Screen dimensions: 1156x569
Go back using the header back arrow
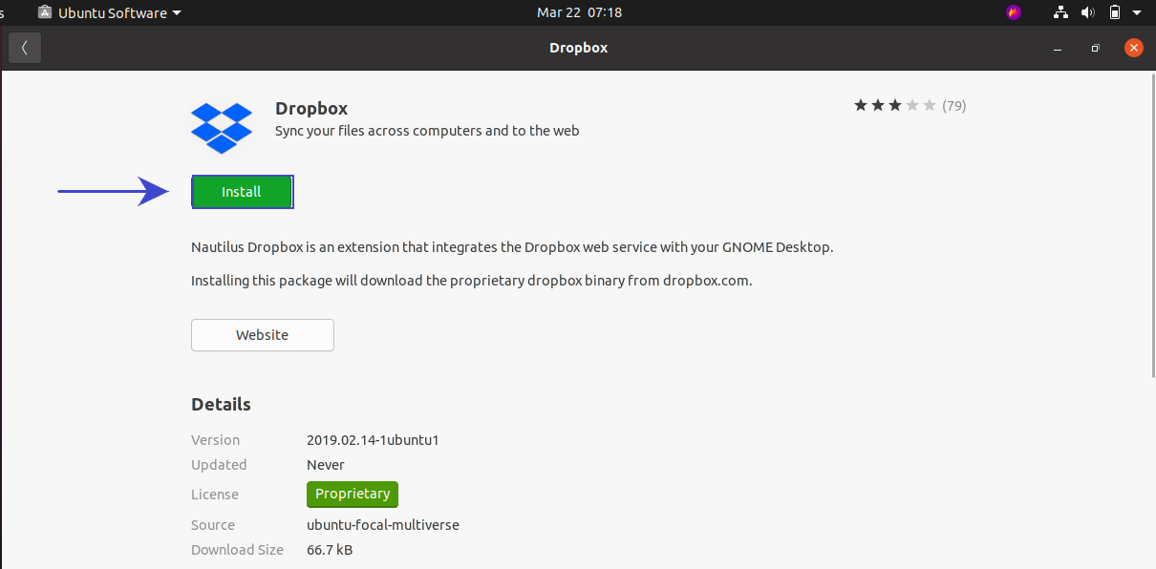(25, 48)
